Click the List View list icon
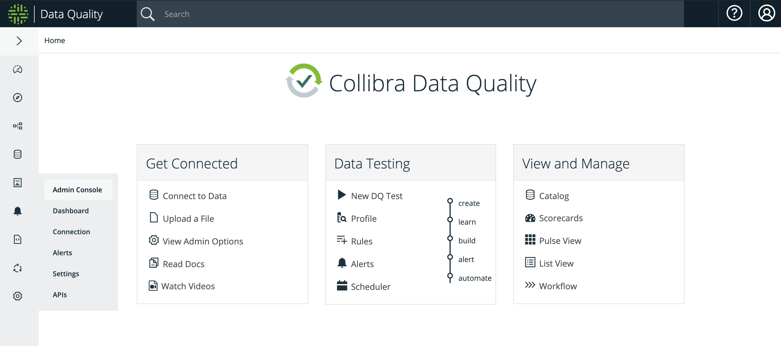 [x=530, y=262]
